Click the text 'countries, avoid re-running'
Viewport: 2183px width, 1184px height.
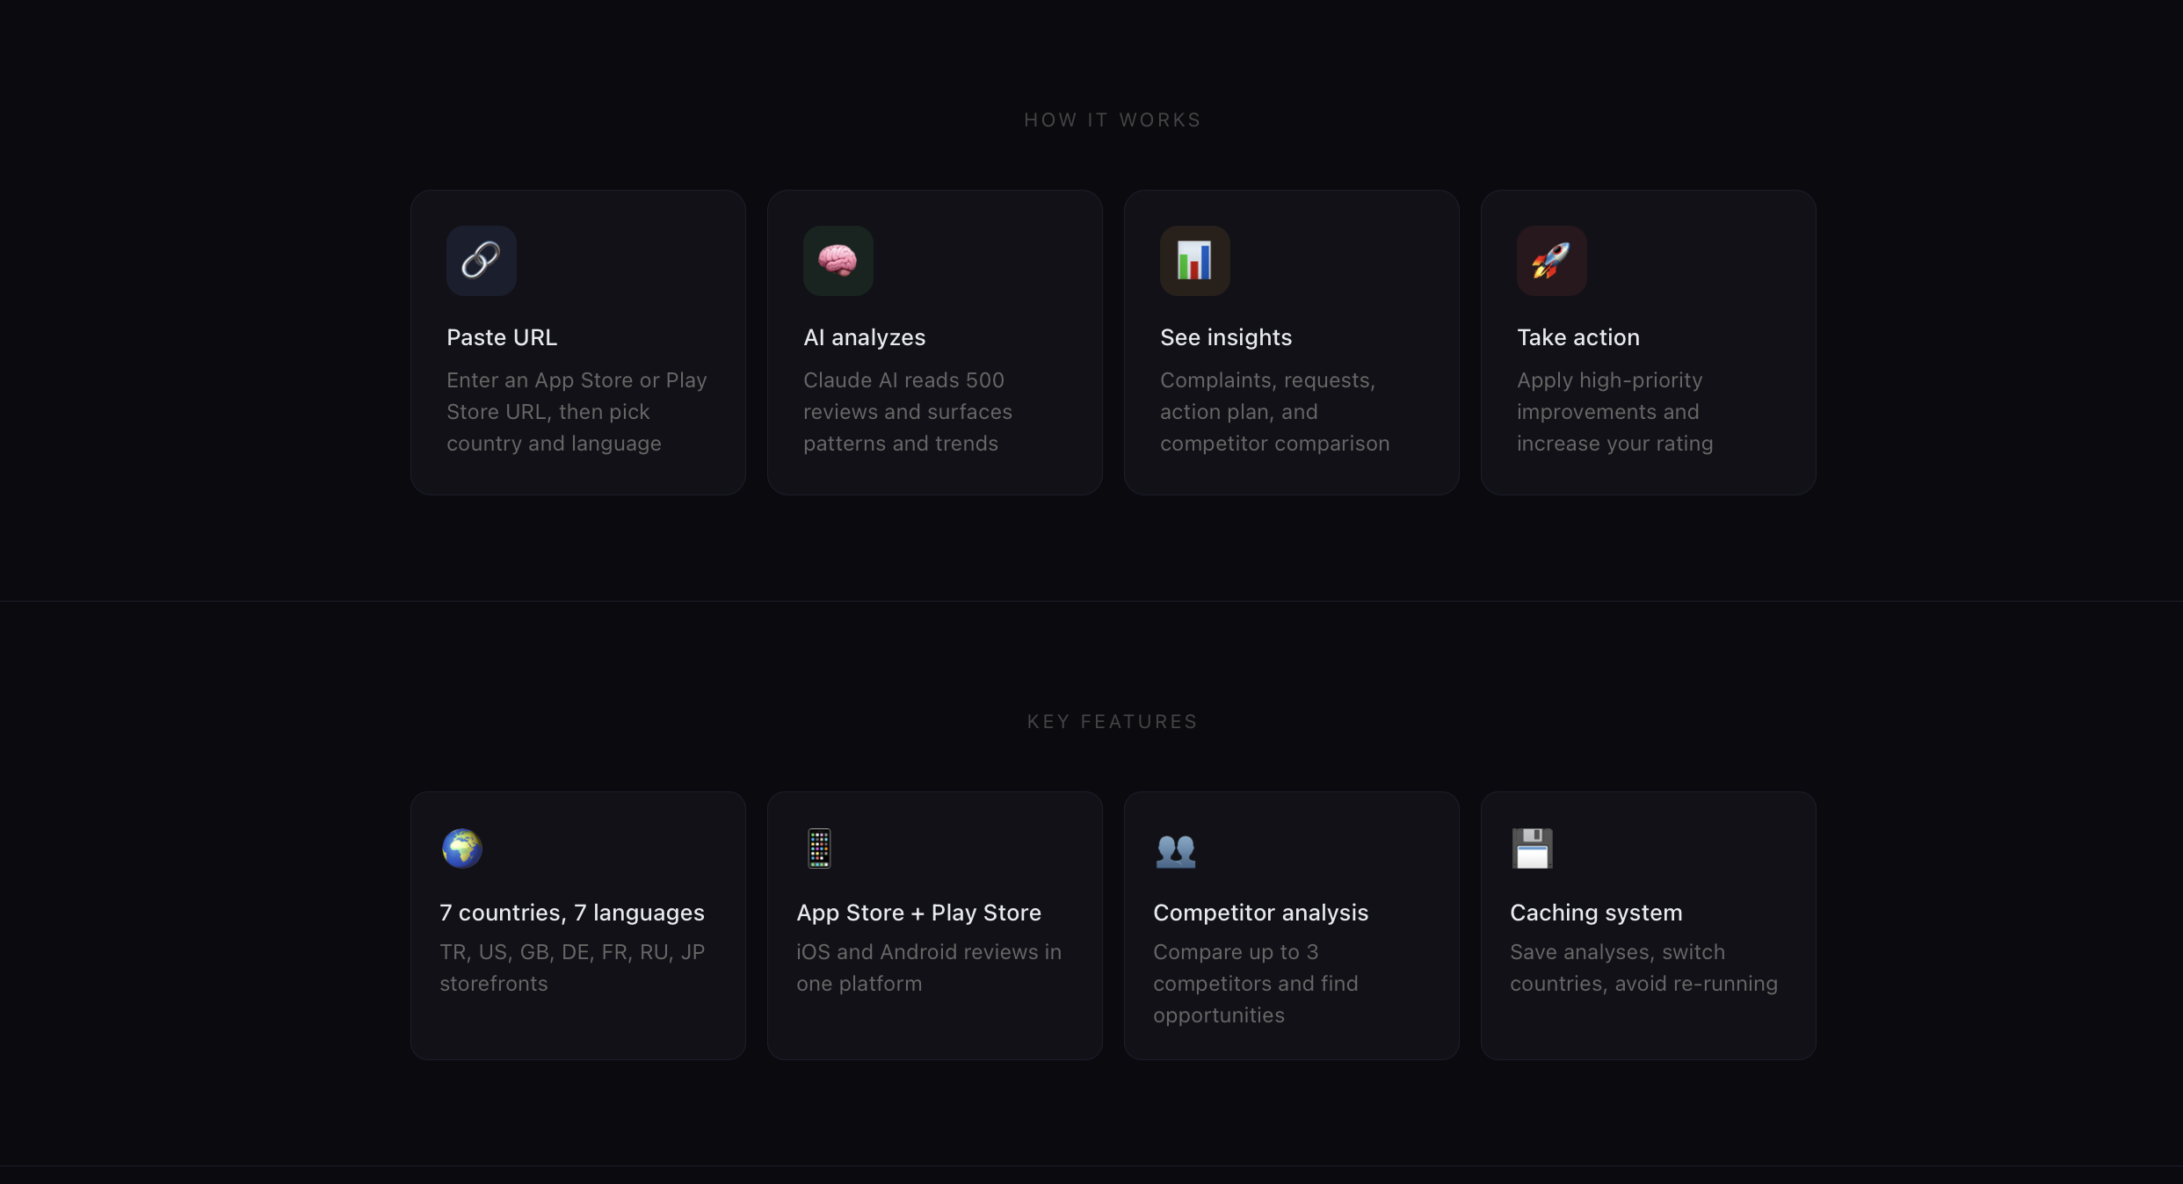point(1643,984)
